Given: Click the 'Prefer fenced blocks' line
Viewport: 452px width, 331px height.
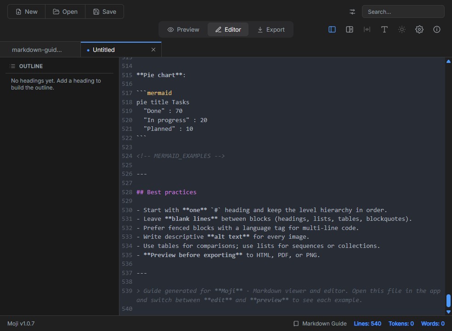Looking at the screenshot, I should click(x=248, y=228).
